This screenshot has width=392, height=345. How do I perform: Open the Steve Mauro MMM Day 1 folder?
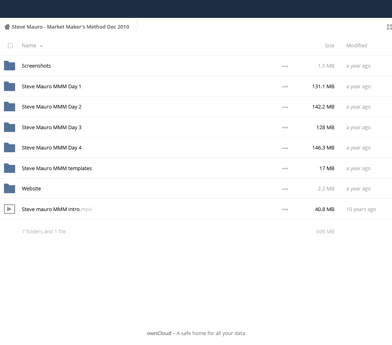52,87
